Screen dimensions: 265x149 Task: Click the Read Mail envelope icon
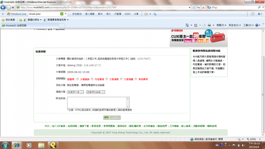point(204,25)
